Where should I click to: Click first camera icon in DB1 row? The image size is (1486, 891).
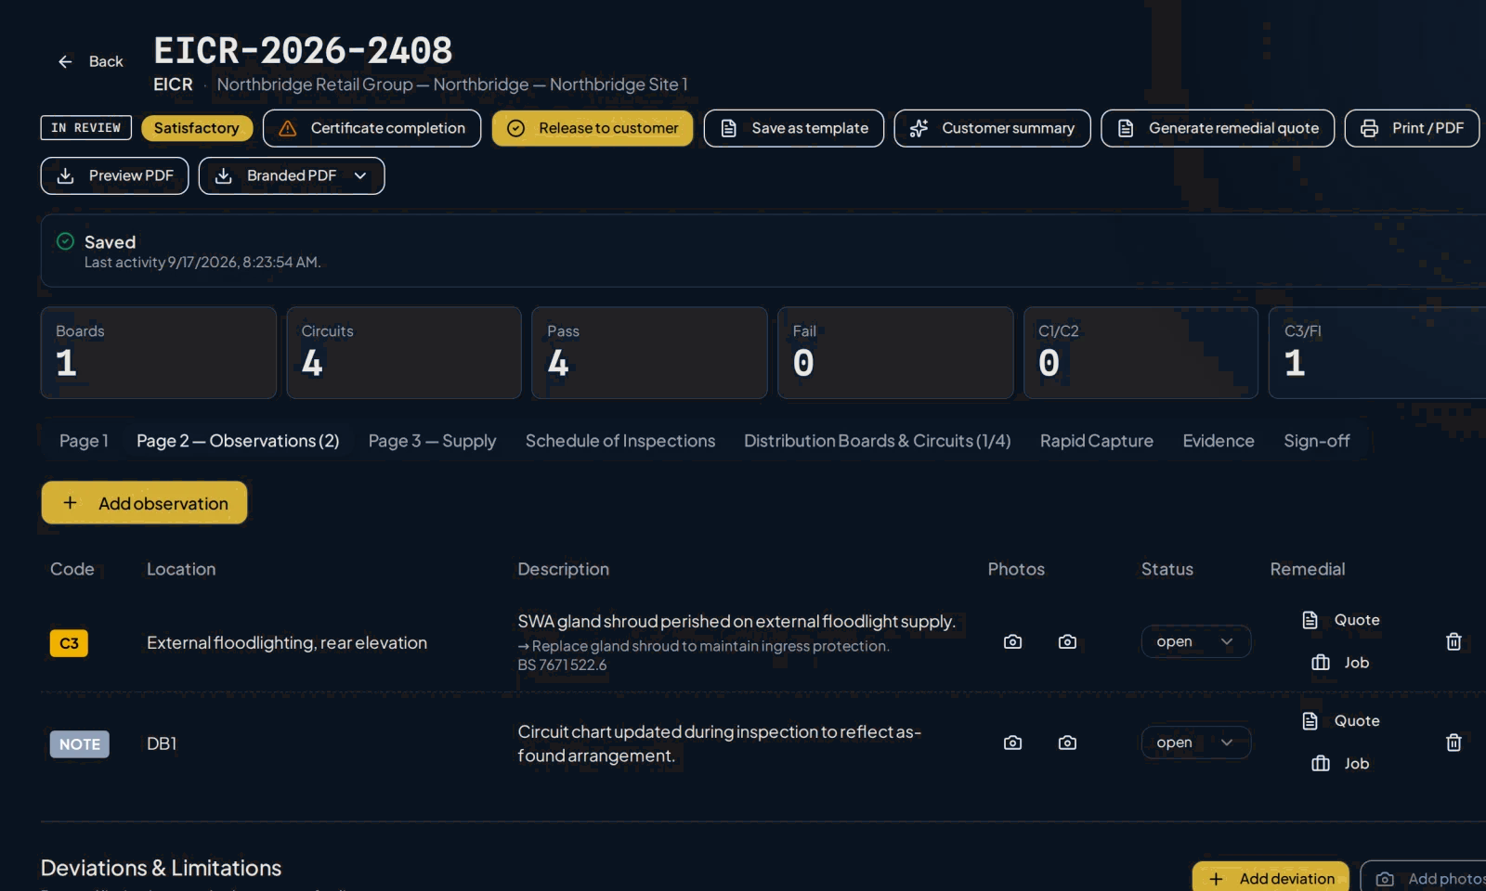(x=1012, y=742)
